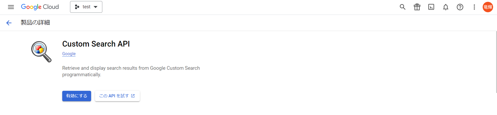Image resolution: width=497 pixels, height=115 pixels.
Task: Open the three-dot settings menu
Action: click(474, 7)
